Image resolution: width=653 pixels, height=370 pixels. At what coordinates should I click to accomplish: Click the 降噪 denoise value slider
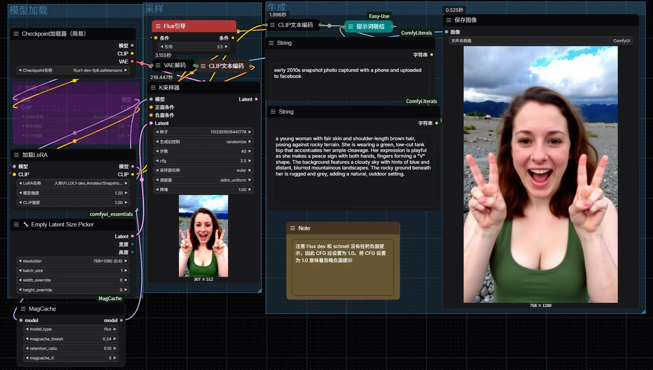tap(203, 190)
